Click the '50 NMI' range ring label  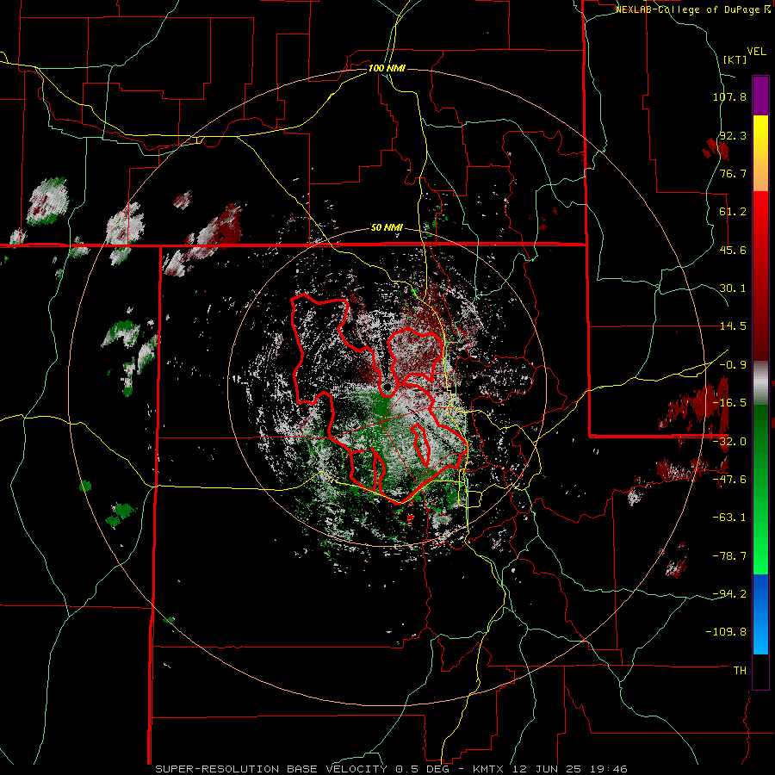[387, 228]
